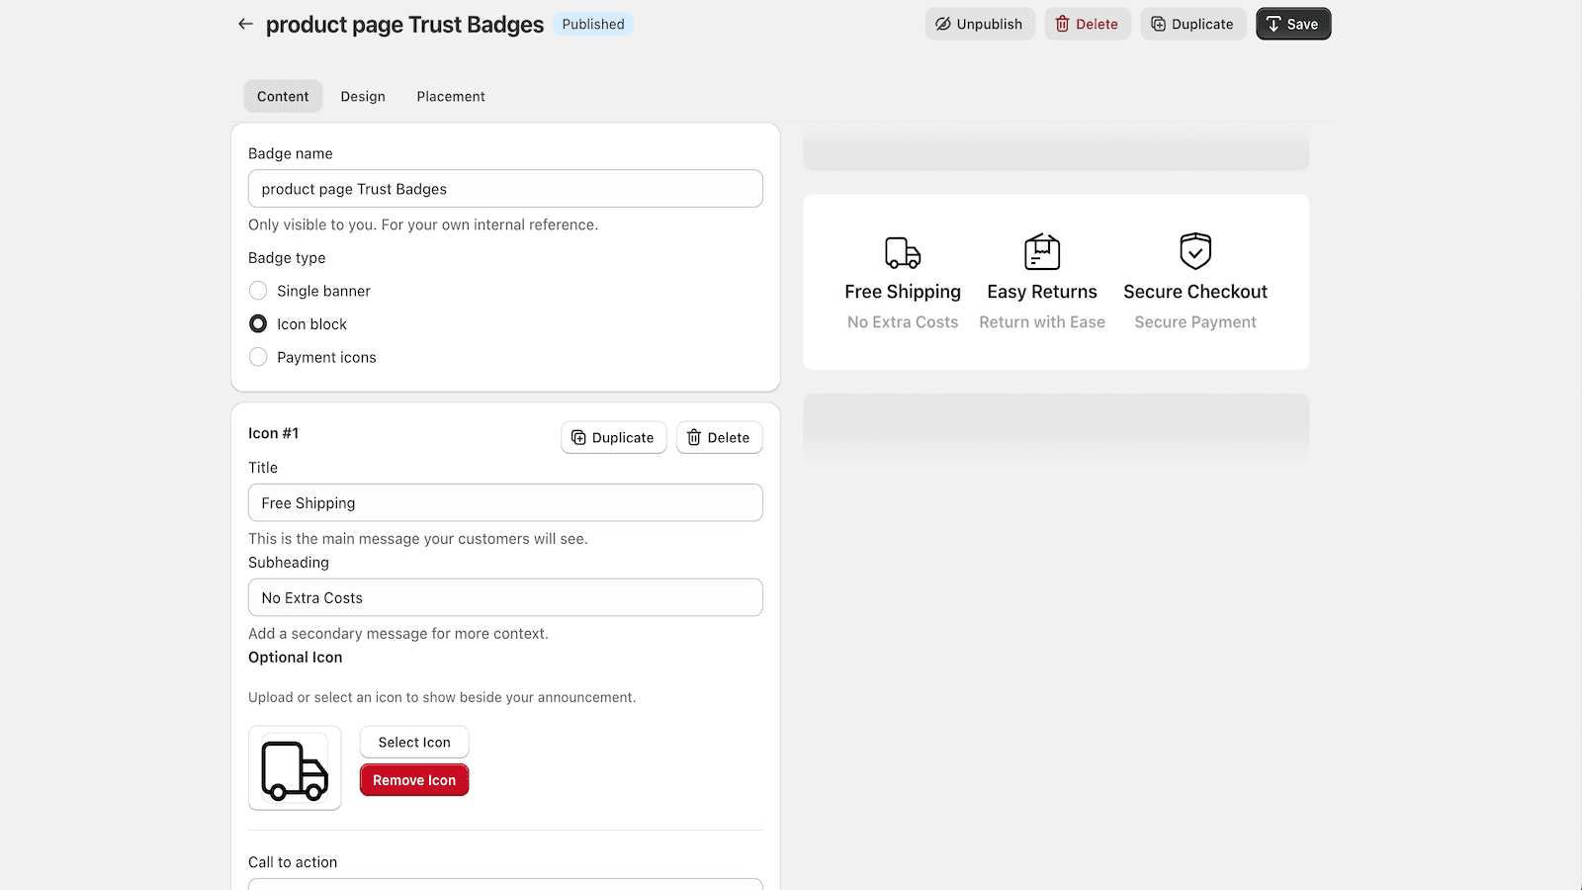Select the Payment icons badge type
The height and width of the screenshot is (890, 1582).
pos(258,356)
